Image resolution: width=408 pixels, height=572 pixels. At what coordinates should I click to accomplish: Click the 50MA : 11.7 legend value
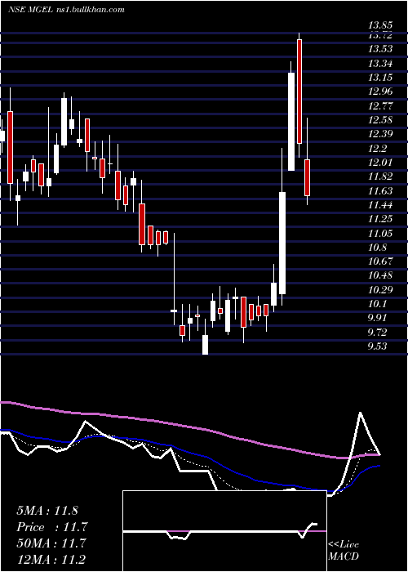tap(51, 543)
